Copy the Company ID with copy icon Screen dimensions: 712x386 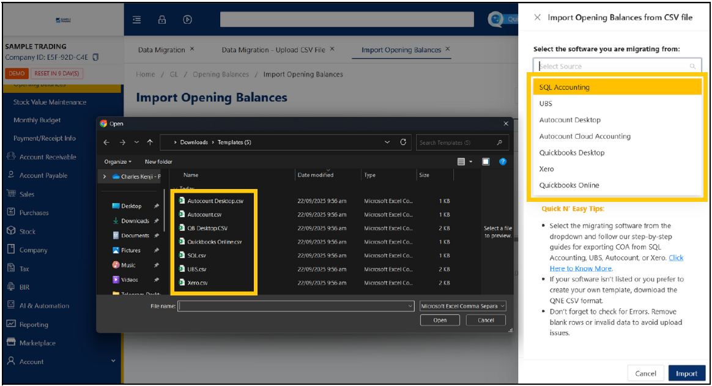tap(95, 58)
